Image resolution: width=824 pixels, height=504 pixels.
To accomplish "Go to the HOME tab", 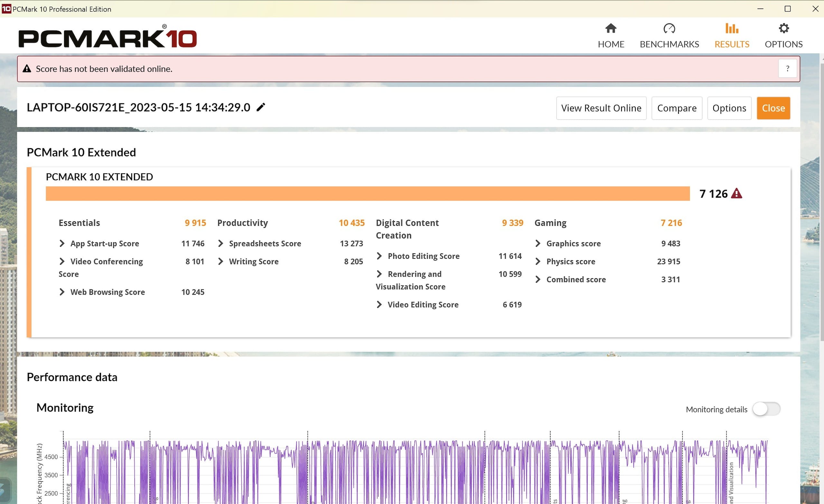I will pos(611,36).
